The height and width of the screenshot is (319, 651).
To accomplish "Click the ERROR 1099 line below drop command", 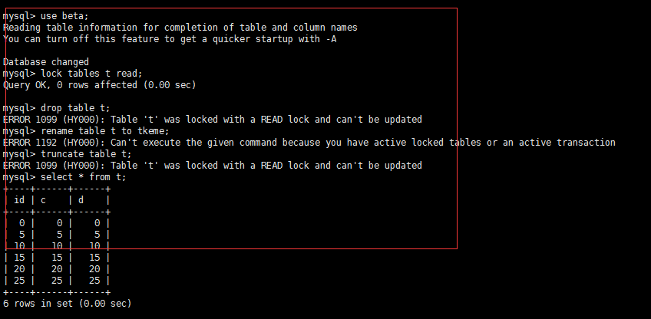I will [212, 120].
